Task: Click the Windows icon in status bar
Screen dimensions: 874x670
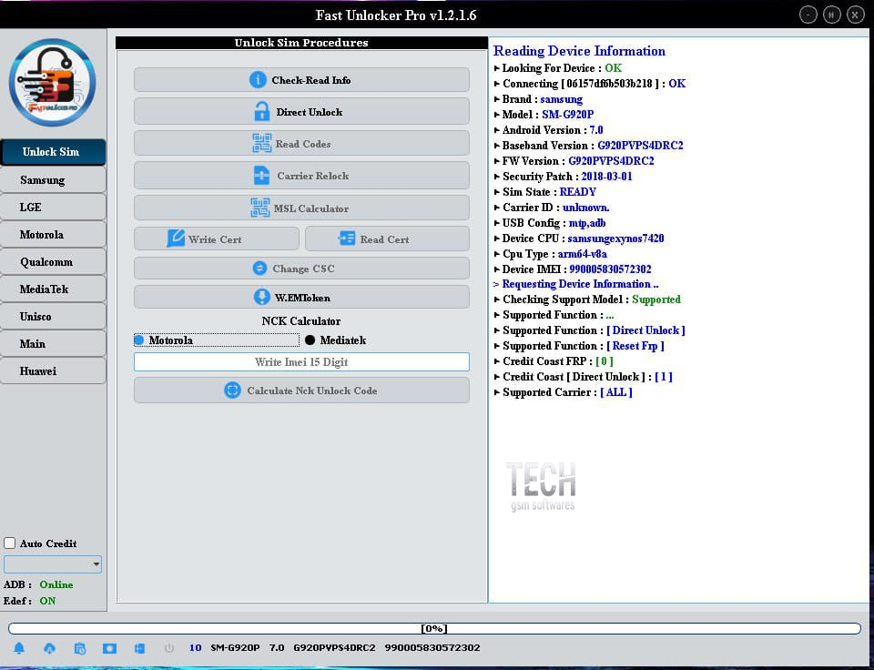Action: [139, 648]
